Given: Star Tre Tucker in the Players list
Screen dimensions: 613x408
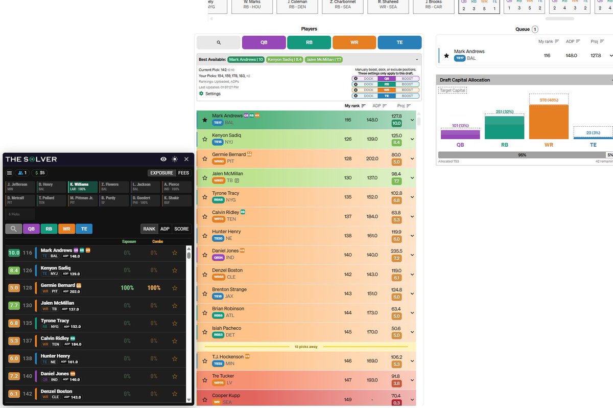Looking at the screenshot, I should click(x=205, y=380).
